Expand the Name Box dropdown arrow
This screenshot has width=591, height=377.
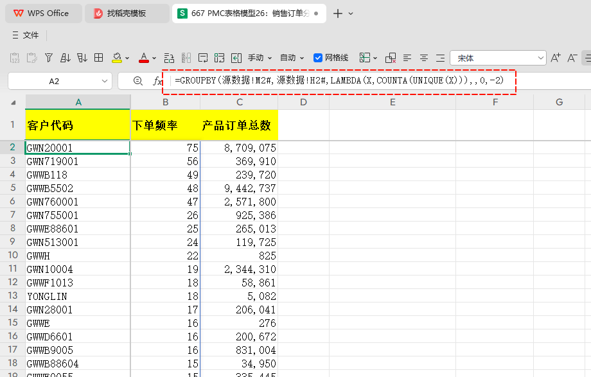pyautogui.click(x=105, y=81)
